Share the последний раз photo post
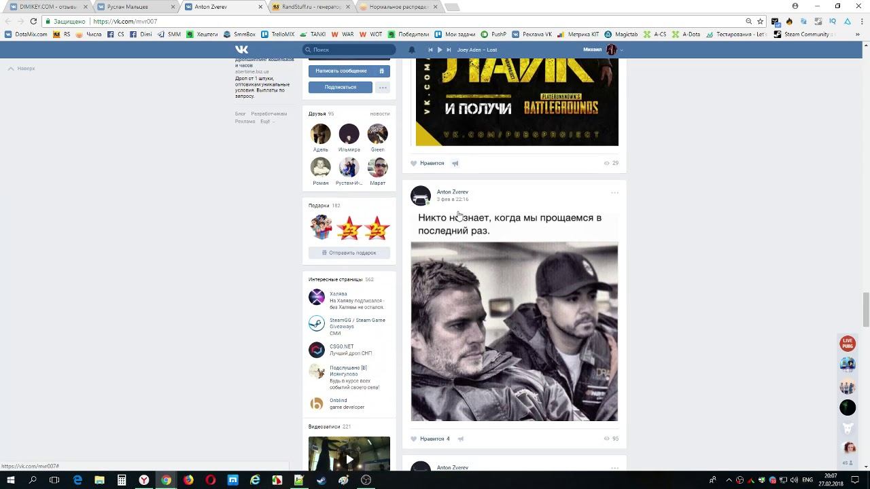 click(x=461, y=439)
